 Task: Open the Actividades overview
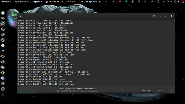click(6, 2)
